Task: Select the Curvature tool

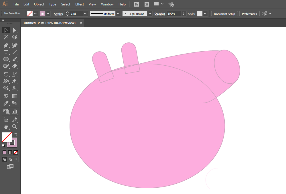Action: click(x=15, y=45)
